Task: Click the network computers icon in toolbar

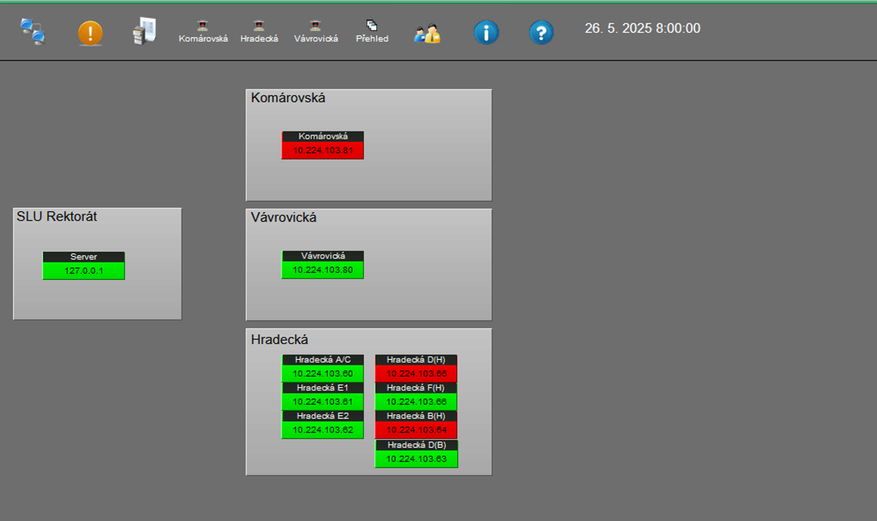Action: click(33, 32)
